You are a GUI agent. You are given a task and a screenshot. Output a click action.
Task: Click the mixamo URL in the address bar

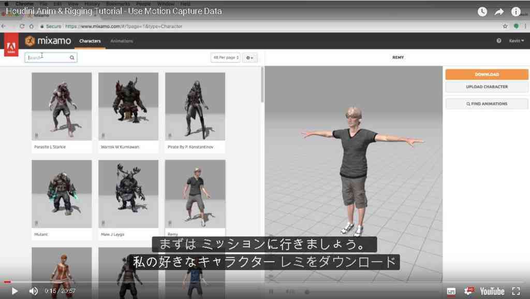pyautogui.click(x=124, y=26)
